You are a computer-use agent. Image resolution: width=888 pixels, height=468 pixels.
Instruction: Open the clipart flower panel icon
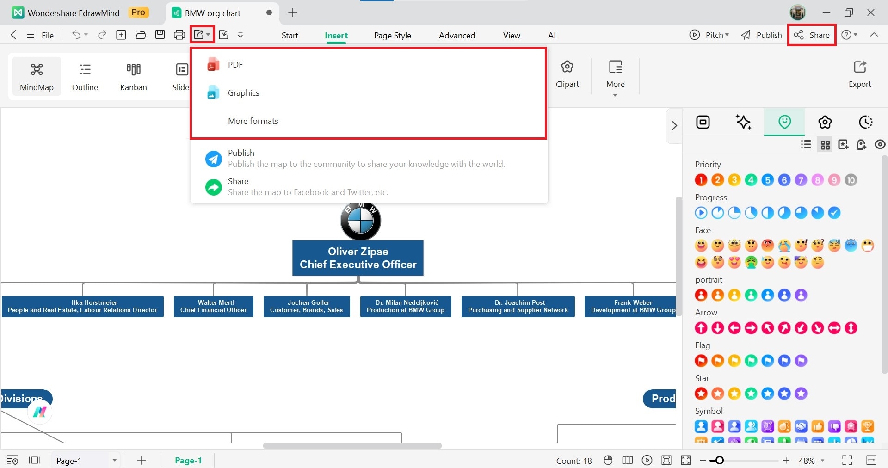(825, 122)
